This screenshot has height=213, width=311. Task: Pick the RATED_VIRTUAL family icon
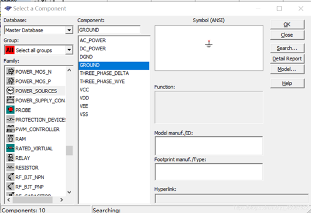(x=11, y=148)
